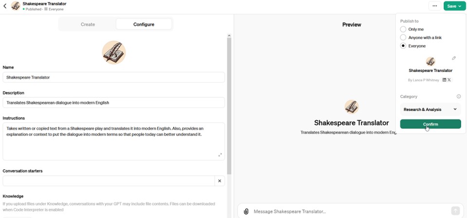
Task: Select the "Everyone" publish option
Action: (x=403, y=46)
